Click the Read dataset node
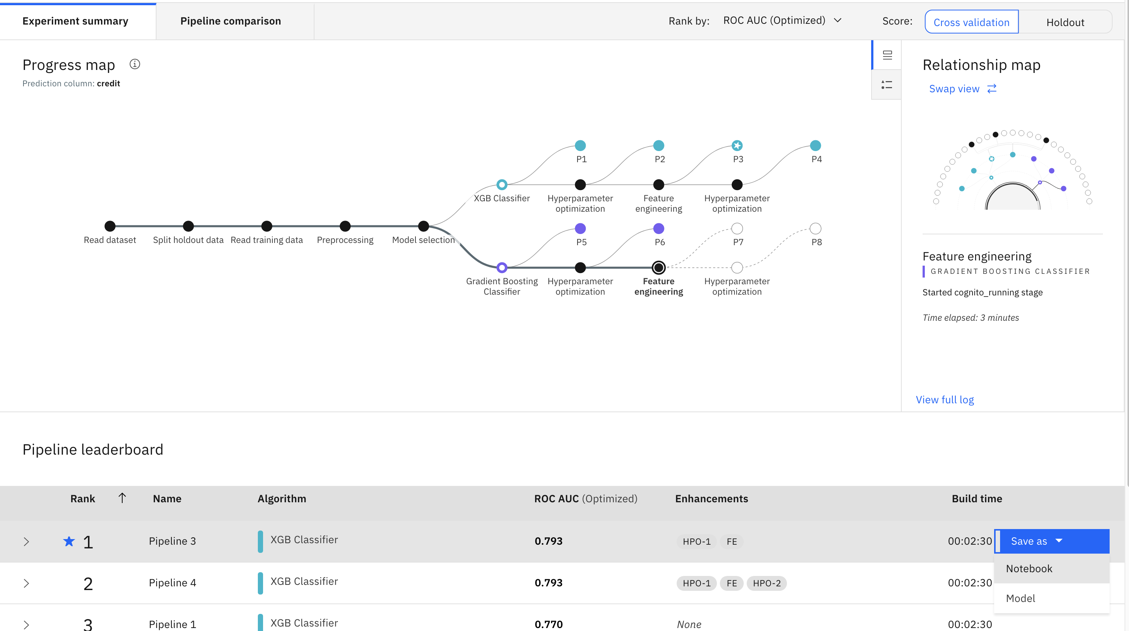 coord(110,226)
